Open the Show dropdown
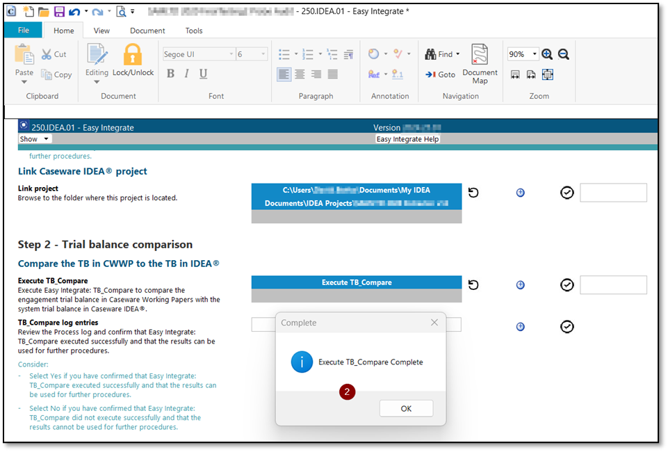The image size is (668, 452). 34,138
